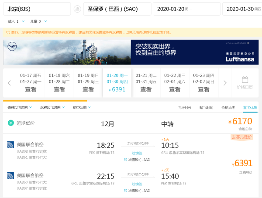Show previous dates with left arrow
262x198 pixels.
click(x=9, y=83)
